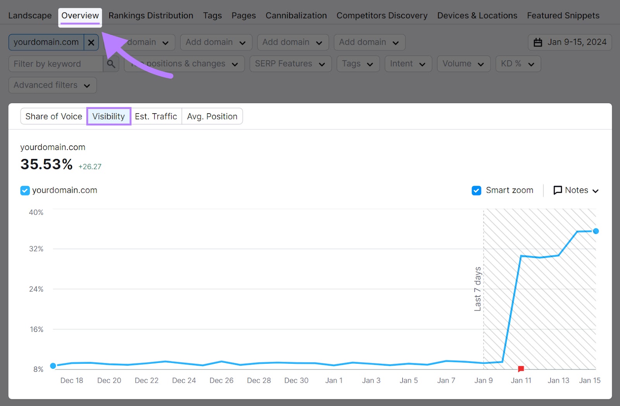The image size is (620, 406).
Task: Click the Notes speech bubble icon
Action: [x=558, y=190]
